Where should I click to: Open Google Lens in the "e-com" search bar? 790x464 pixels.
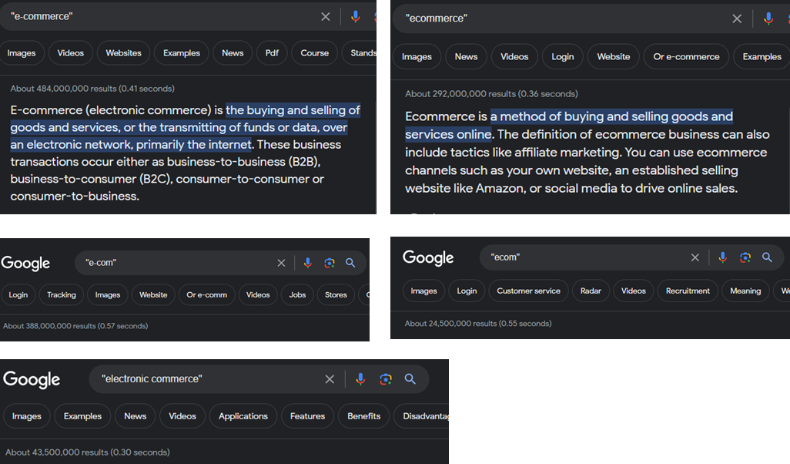[x=329, y=263]
